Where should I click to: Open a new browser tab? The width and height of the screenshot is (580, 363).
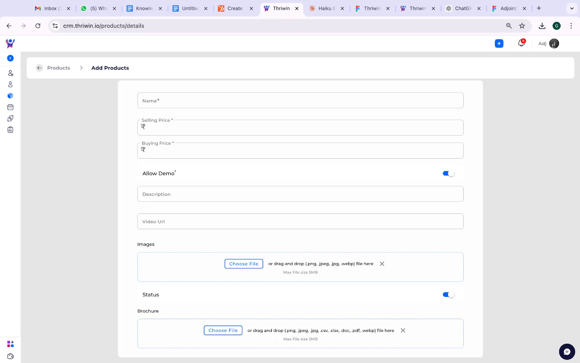[539, 8]
